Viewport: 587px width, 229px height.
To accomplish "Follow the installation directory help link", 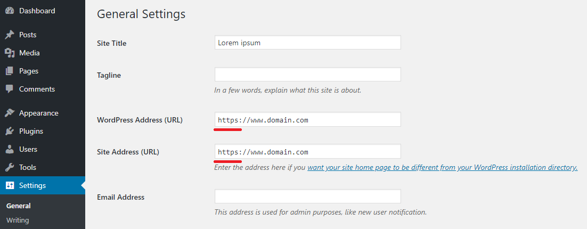I will 443,167.
